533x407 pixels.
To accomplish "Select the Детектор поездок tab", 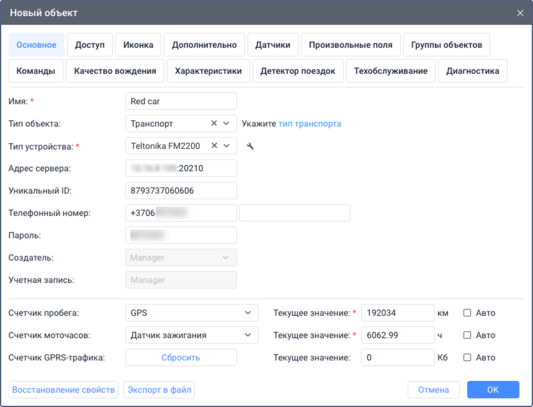I will [x=298, y=71].
